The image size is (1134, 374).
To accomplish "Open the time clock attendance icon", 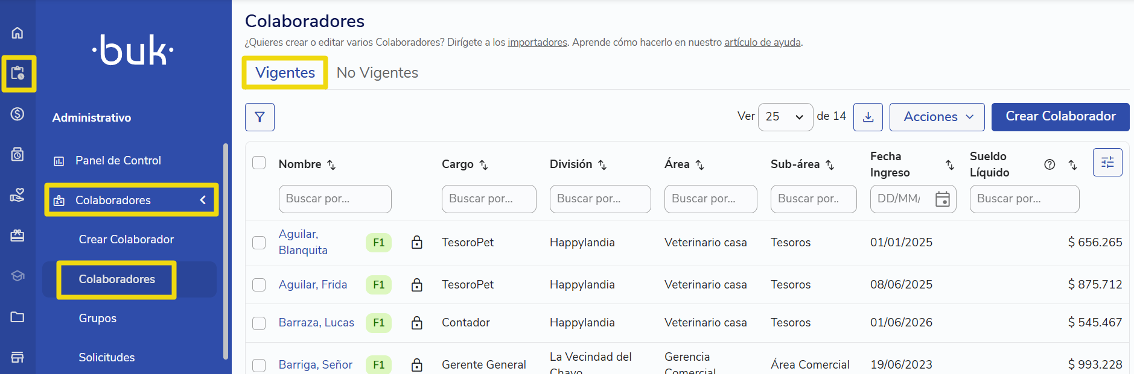I will (18, 154).
